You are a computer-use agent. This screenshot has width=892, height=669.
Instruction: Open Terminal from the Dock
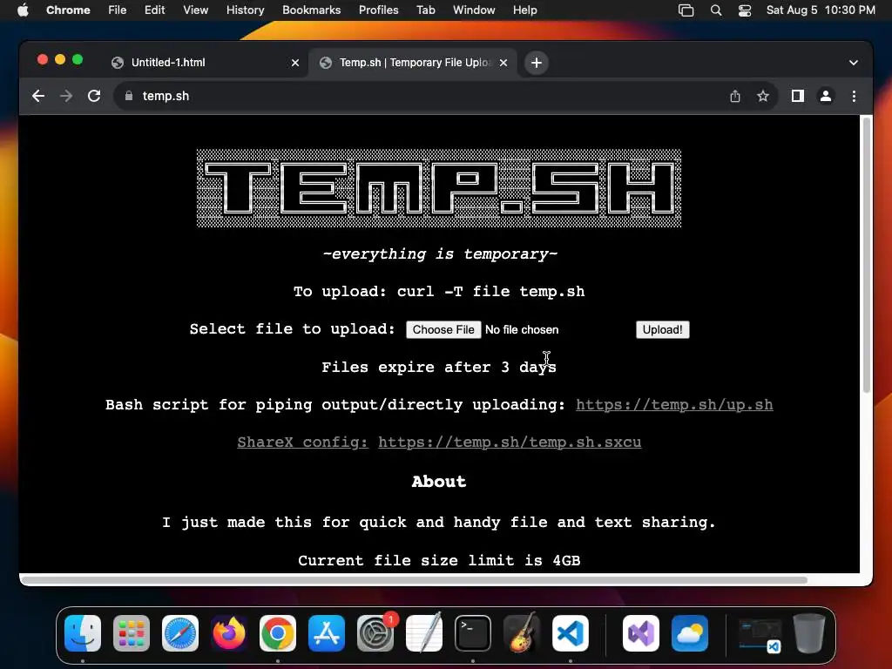click(473, 633)
